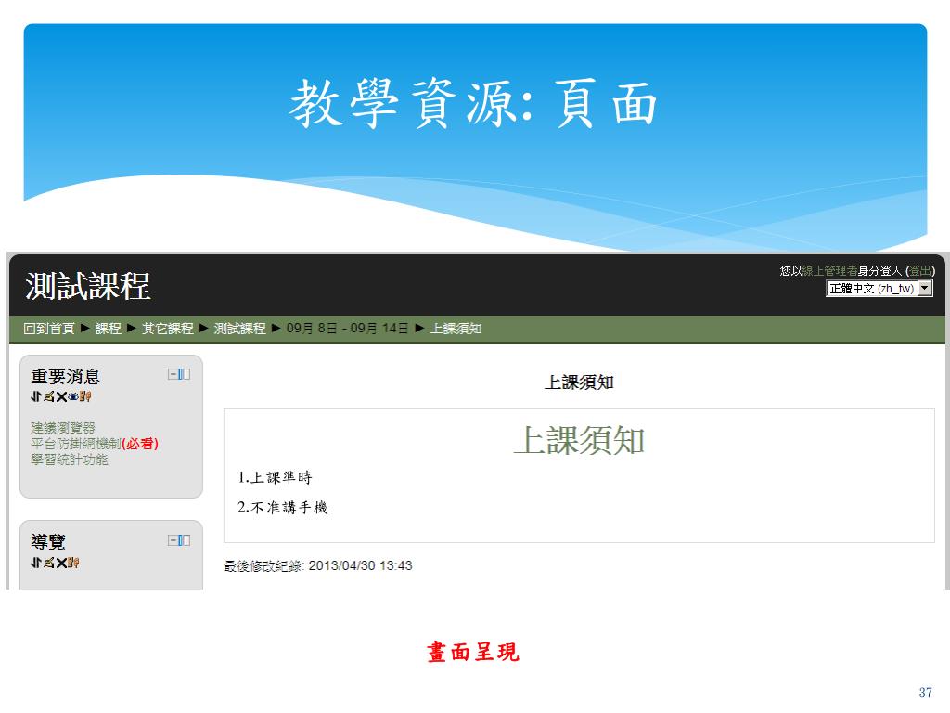Click 測試課程 site header title
Screen dimensions: 950x713
click(88, 286)
